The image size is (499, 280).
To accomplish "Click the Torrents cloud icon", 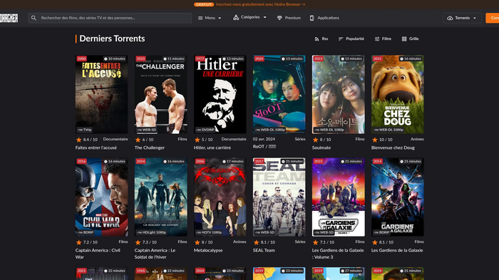I will (450, 18).
